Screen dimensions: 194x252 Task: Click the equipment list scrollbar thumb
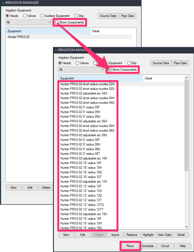186,126
